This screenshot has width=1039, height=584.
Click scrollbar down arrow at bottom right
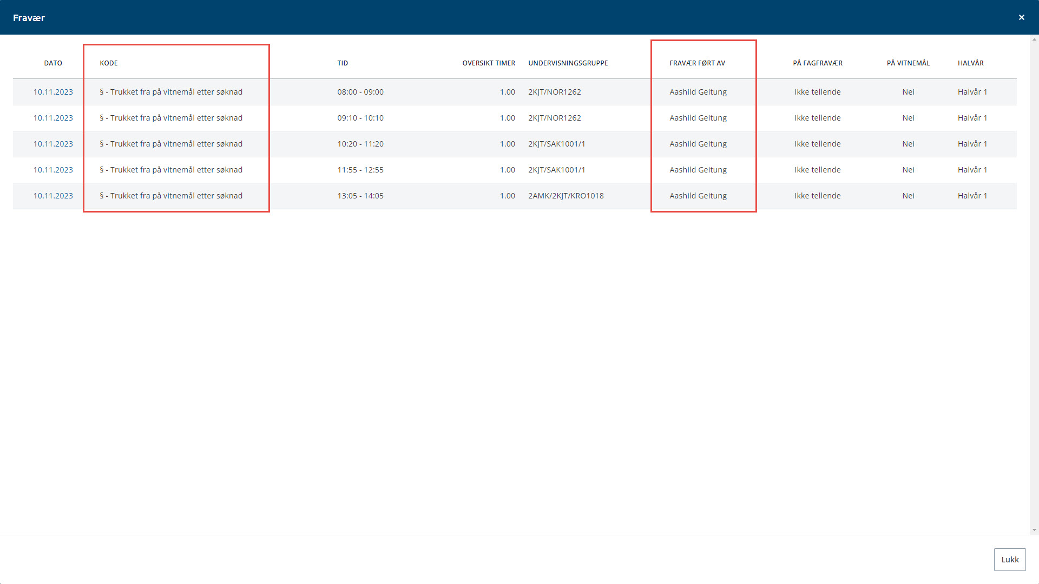(1034, 530)
